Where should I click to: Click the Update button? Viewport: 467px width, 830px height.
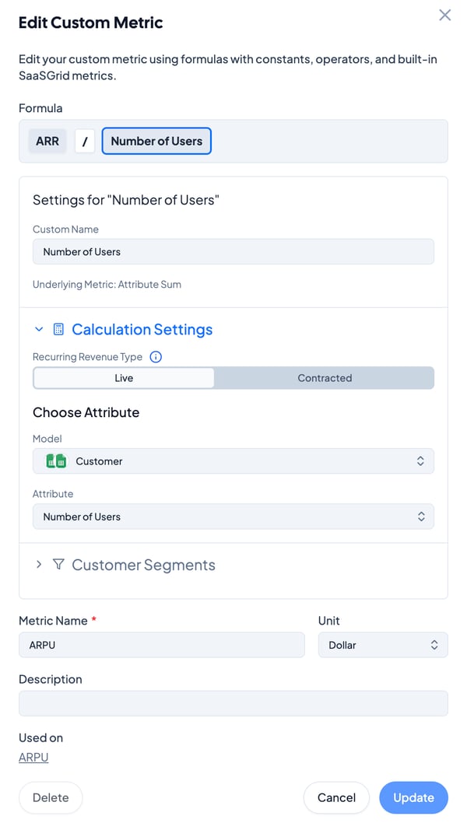pyautogui.click(x=413, y=797)
